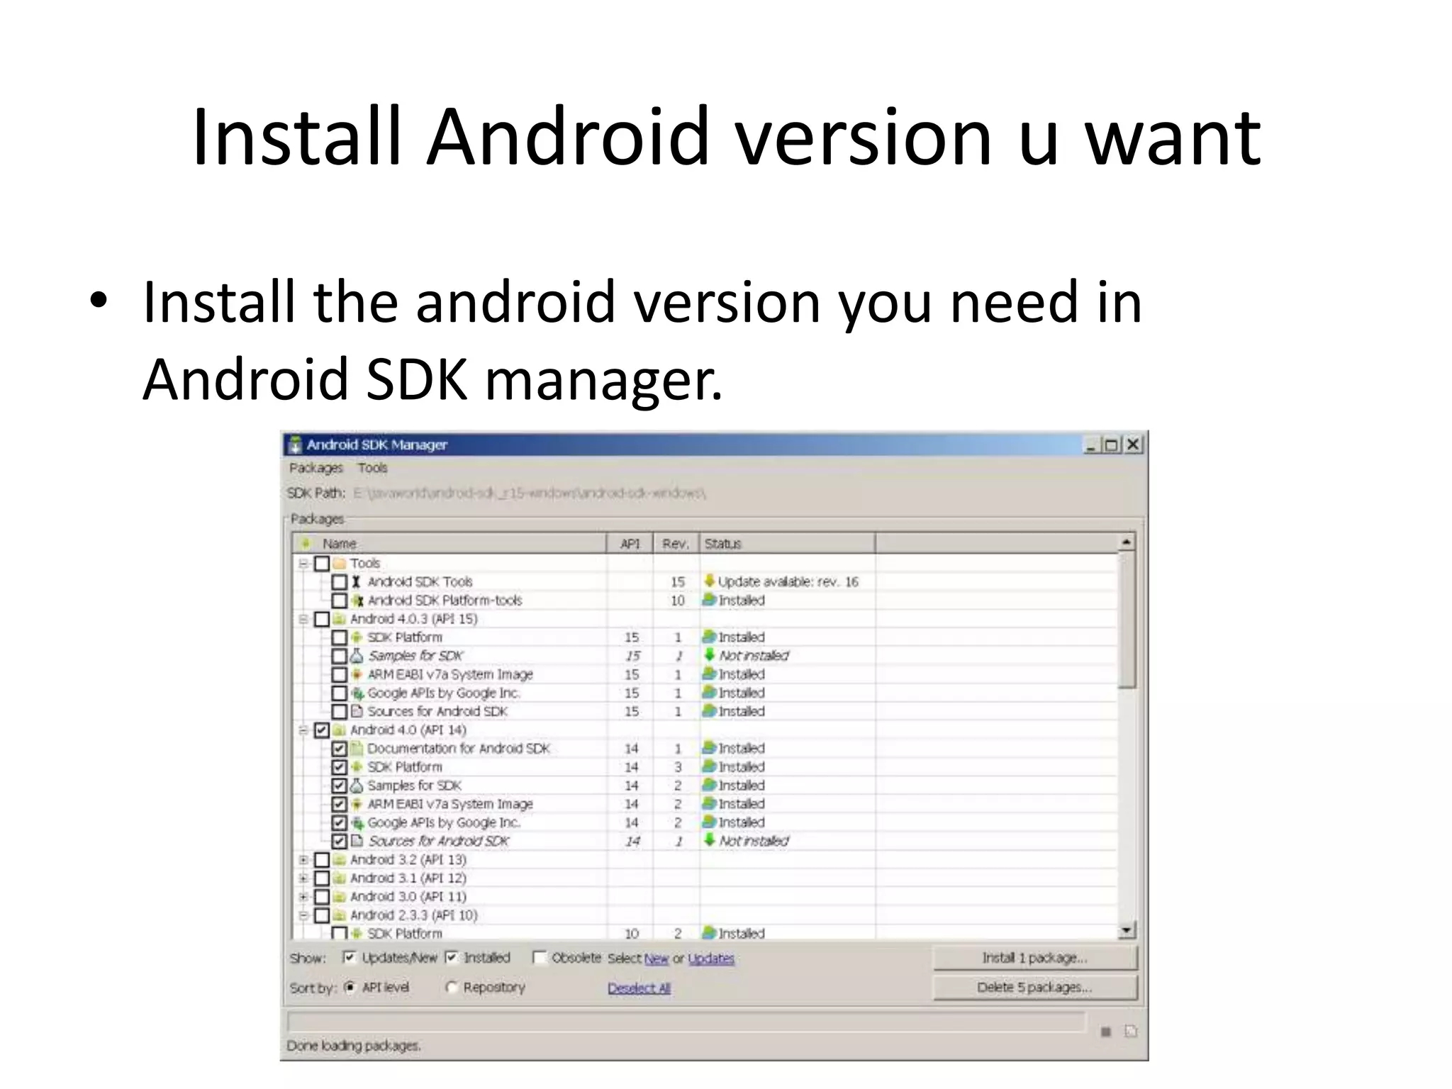This screenshot has width=1452, height=1089.
Task: Click the Google APIs icon in API 15 group
Action: click(x=357, y=693)
